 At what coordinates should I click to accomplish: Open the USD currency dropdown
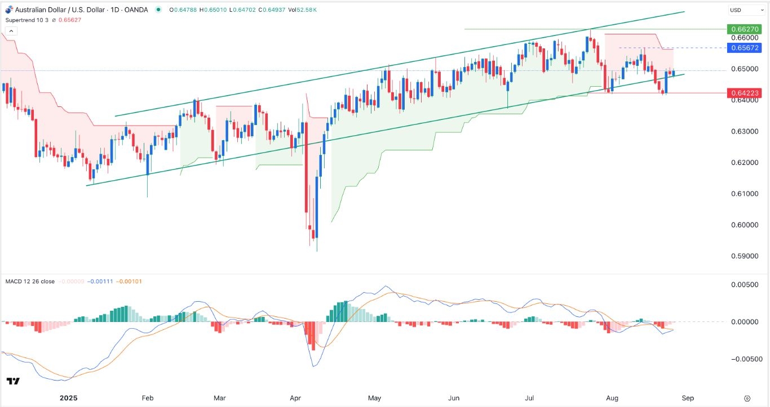click(745, 9)
